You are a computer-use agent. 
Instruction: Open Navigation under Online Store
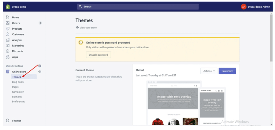(18, 92)
